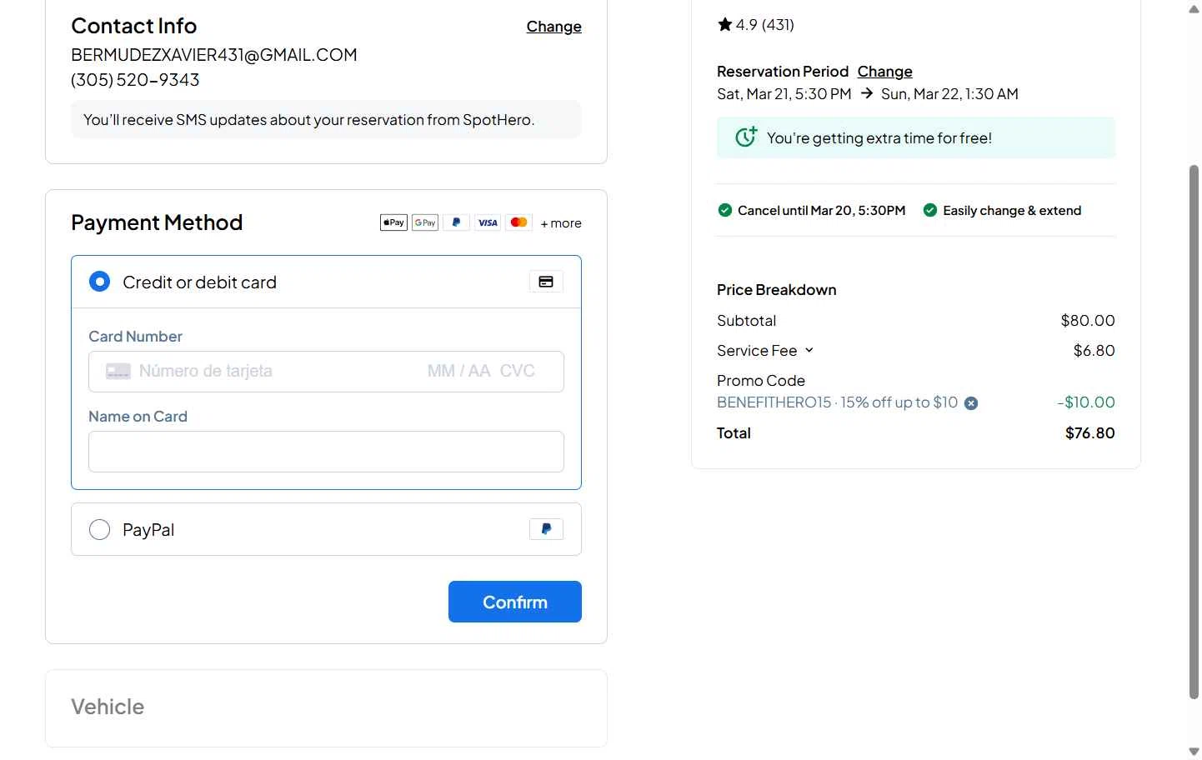Select the PayPal radio button
The image size is (1202, 760).
pyautogui.click(x=100, y=530)
